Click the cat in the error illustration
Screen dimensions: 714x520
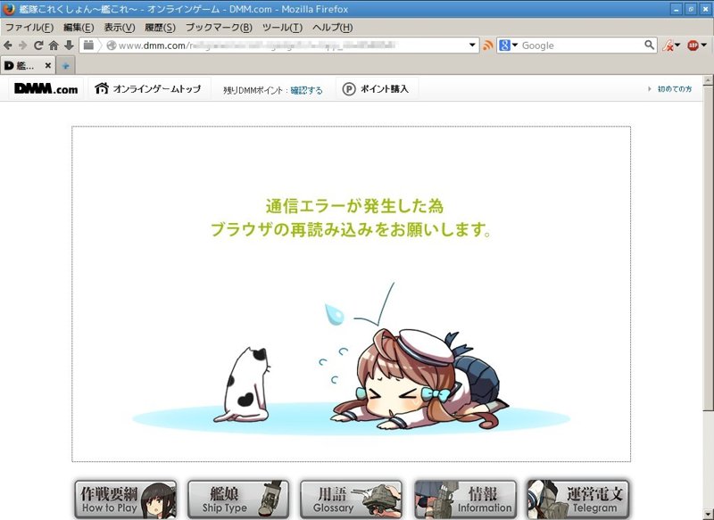tap(244, 384)
